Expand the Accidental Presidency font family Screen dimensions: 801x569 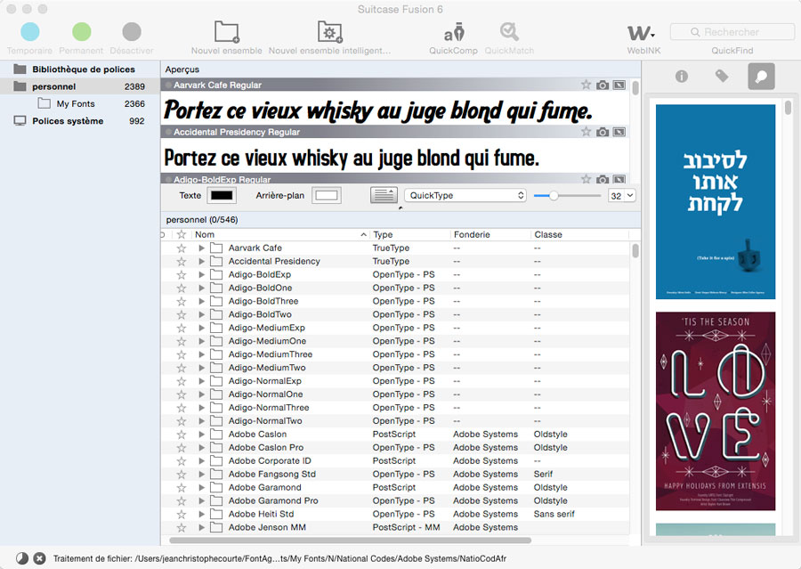[x=201, y=261]
